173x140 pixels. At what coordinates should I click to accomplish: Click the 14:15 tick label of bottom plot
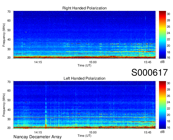(38, 132)
